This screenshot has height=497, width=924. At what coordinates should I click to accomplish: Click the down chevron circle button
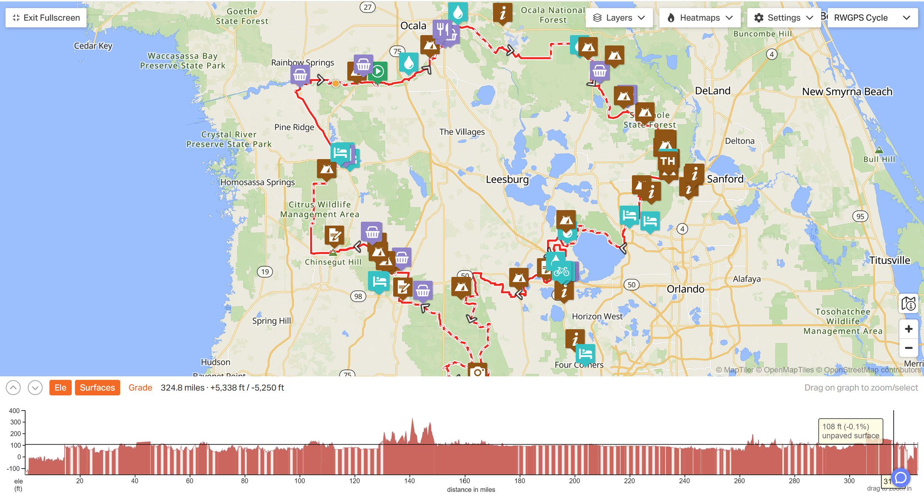pyautogui.click(x=35, y=388)
